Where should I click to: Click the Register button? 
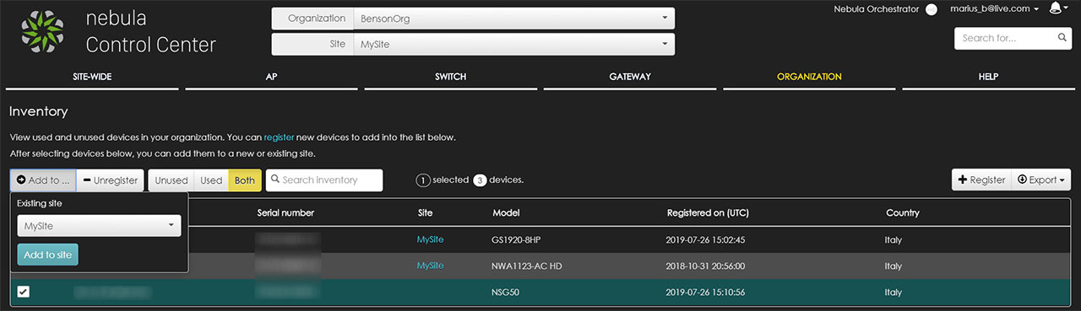(981, 180)
